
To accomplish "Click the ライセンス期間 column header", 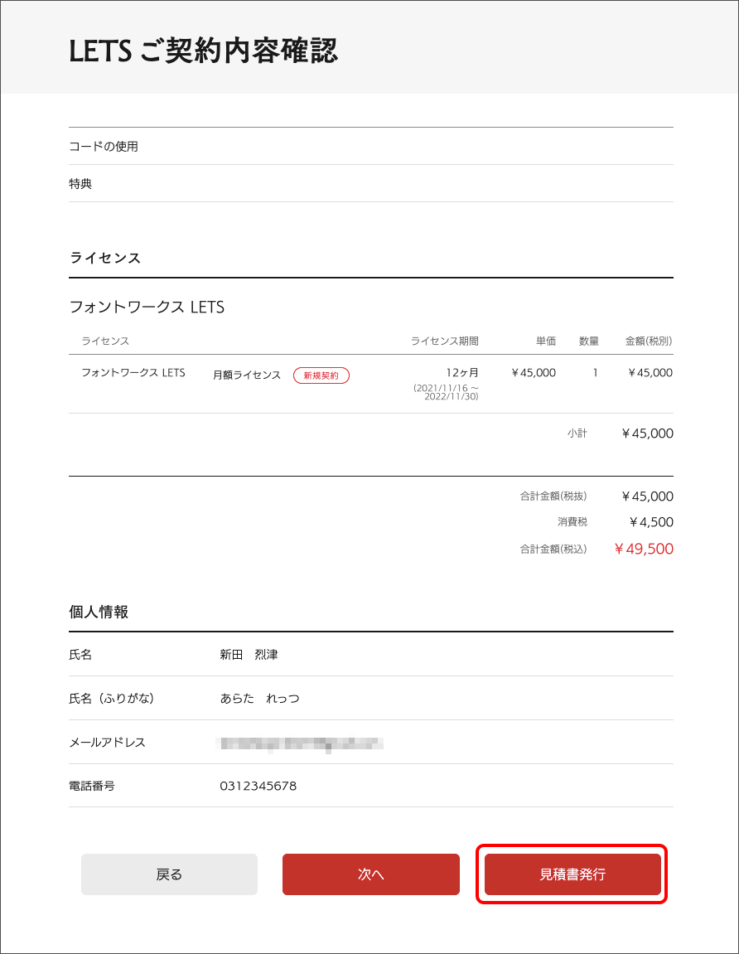I will click(444, 341).
